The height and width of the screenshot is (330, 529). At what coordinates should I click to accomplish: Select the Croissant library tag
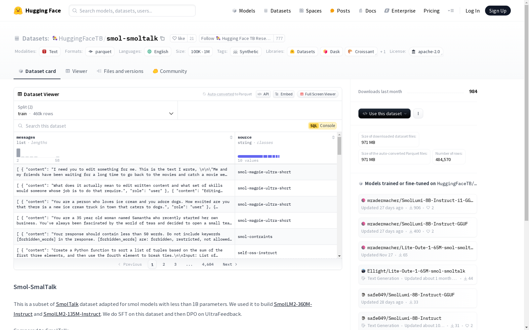pyautogui.click(x=361, y=51)
